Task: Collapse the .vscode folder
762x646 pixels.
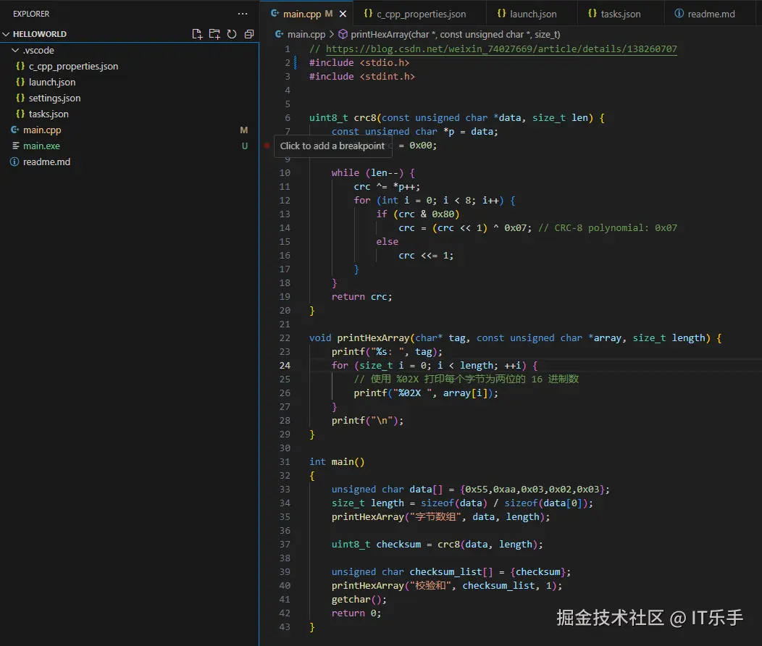Action: 15,50
